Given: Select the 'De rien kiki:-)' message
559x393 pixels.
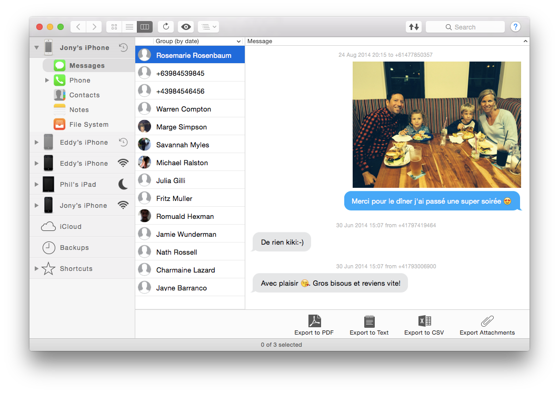Looking at the screenshot, I should (x=282, y=243).
